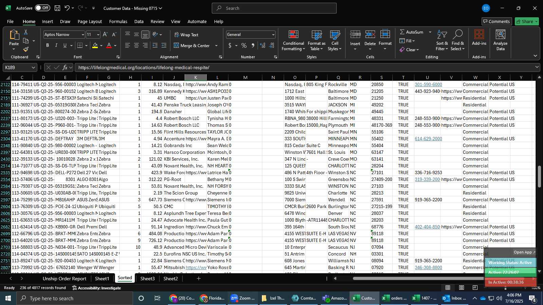Image resolution: width=543 pixels, height=305 pixels.
Task: Click the Format cells icon
Action: (x=385, y=34)
